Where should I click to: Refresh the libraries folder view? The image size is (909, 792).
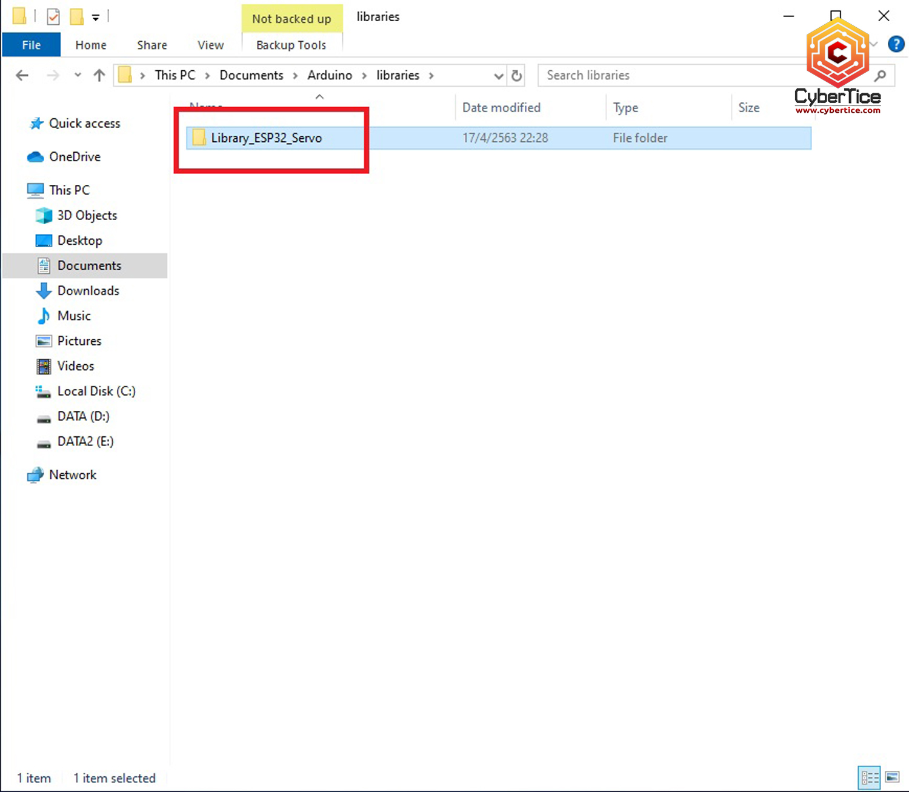pos(516,76)
